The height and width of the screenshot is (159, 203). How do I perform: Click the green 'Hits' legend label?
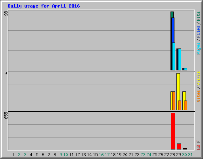(199, 16)
